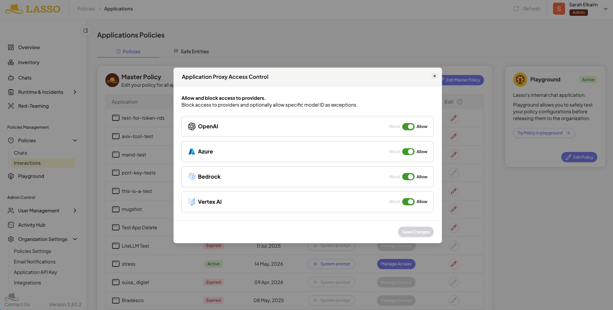The image size is (613, 310).
Task: Click the user avatar S icon
Action: [559, 9]
